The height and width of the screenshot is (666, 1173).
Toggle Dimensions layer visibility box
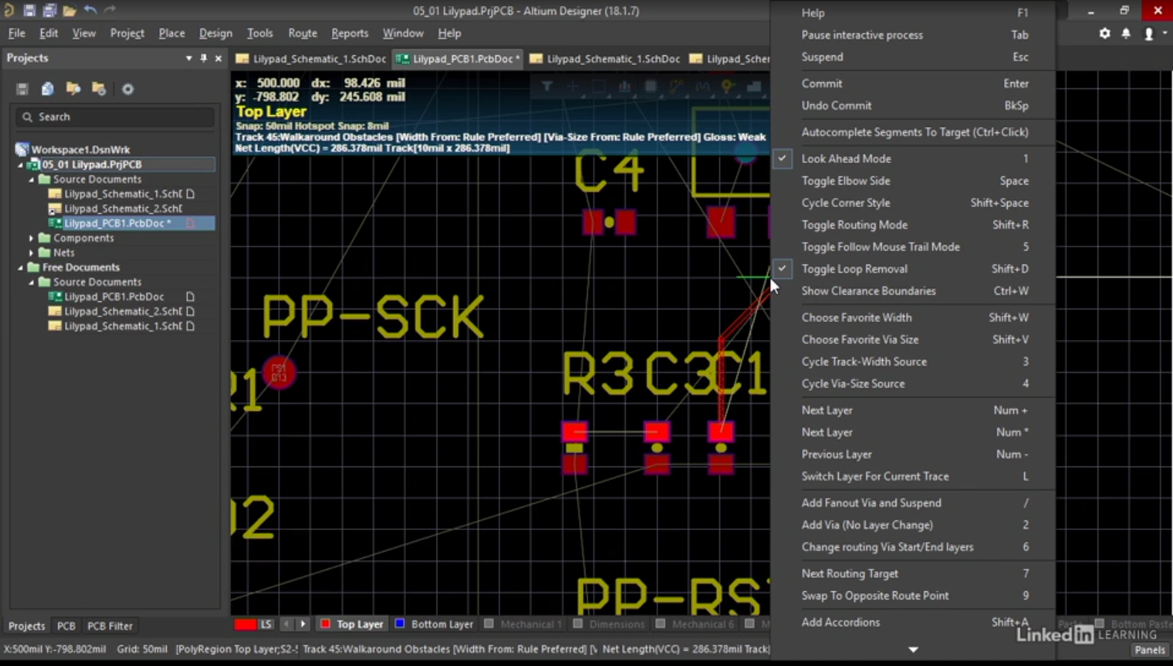[578, 623]
